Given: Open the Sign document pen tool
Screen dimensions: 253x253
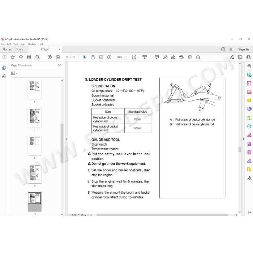Looking at the screenshot, I should pos(173,57).
